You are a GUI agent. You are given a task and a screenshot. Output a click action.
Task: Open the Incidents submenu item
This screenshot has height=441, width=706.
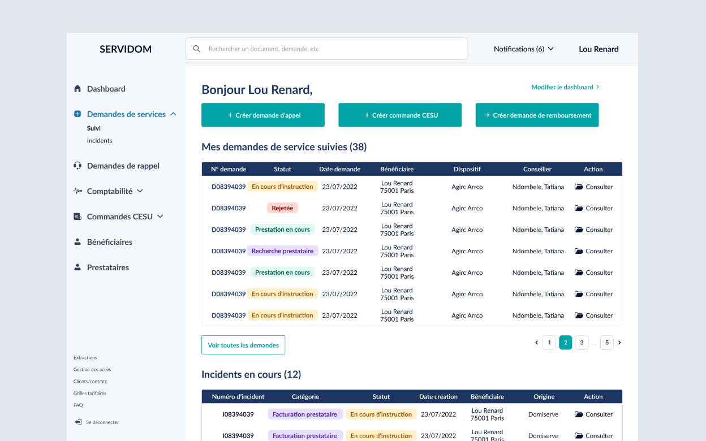(x=100, y=141)
